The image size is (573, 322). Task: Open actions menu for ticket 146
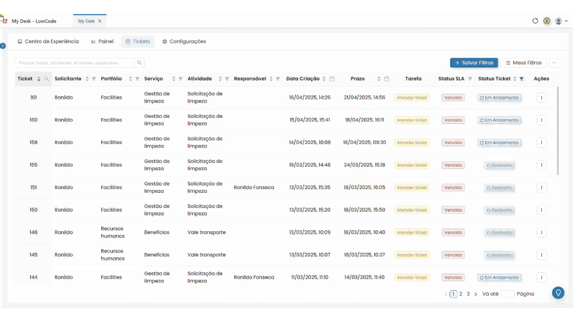pos(542,232)
